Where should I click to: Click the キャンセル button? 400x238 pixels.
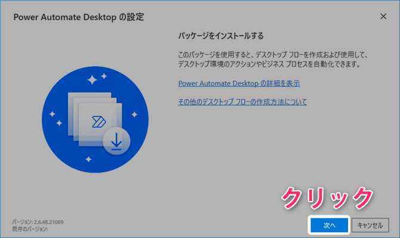coord(370,225)
